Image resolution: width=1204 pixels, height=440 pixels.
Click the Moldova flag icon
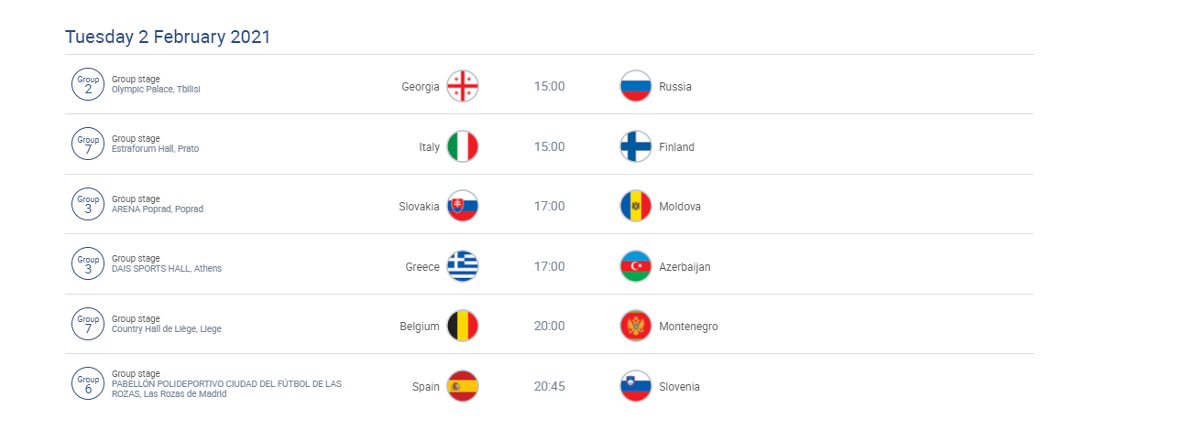pos(636,206)
